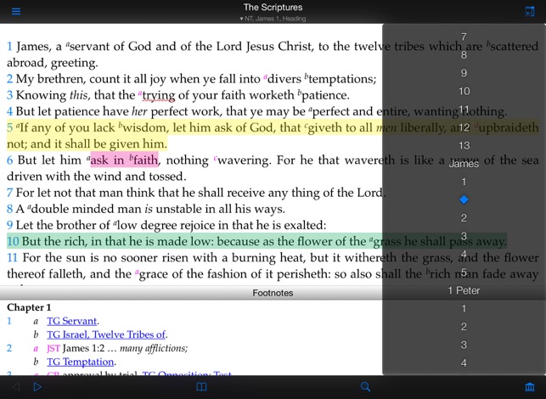Tap footnote verse number 2 beside JST entry

(x=9, y=348)
